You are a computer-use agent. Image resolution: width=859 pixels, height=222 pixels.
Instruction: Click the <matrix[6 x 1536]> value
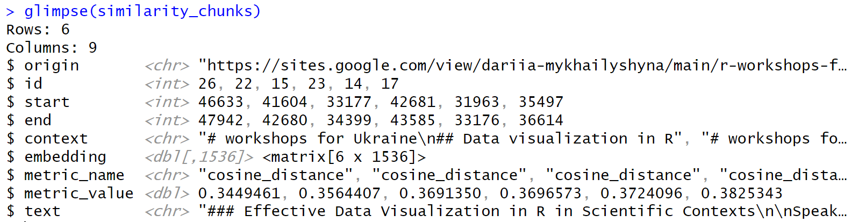point(344,157)
